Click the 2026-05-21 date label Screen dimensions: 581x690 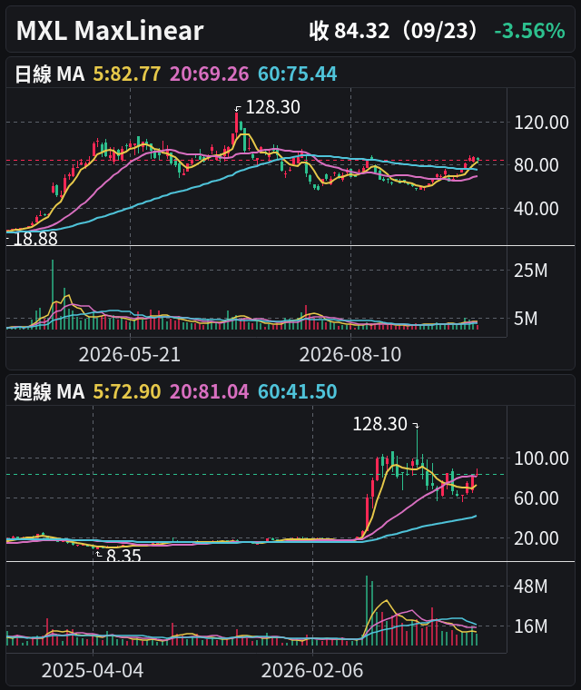tap(130, 354)
